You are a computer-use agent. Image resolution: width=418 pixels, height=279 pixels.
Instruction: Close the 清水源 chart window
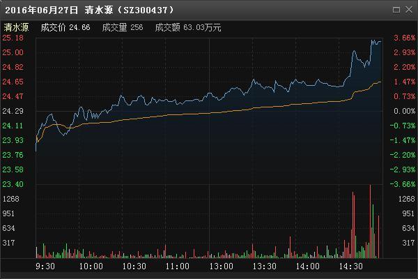coord(409,10)
